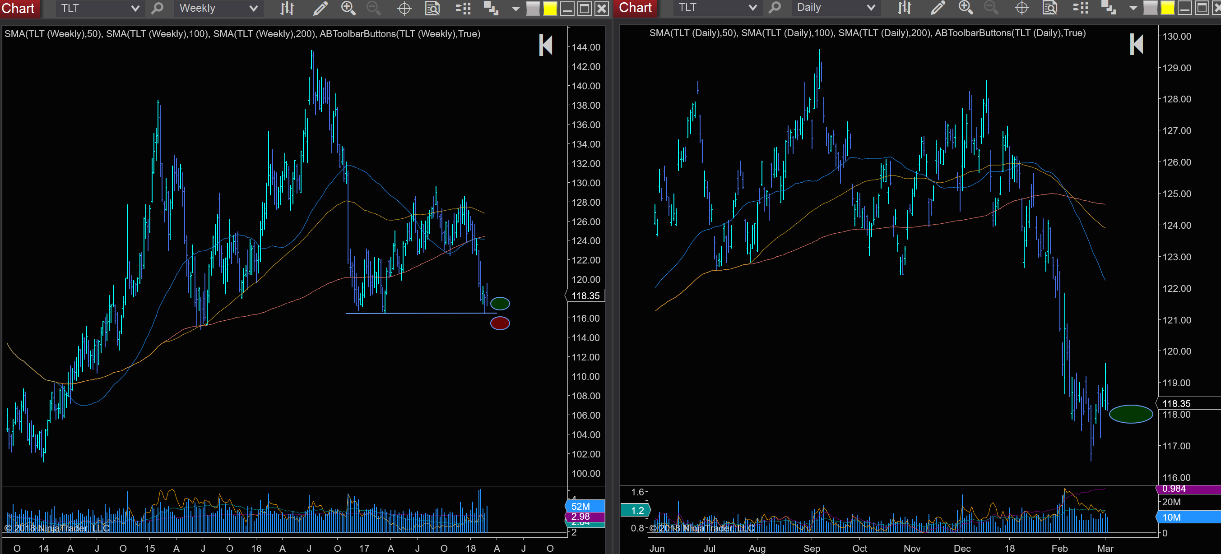The width and height of the screenshot is (1221, 554).
Task: Maximize the Weekly chart window
Action: pos(585,9)
